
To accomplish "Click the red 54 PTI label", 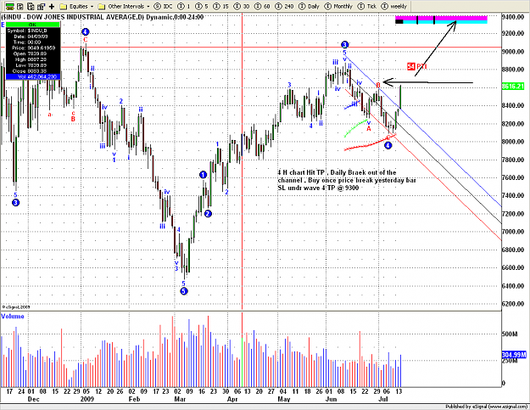I will pyautogui.click(x=417, y=66).
